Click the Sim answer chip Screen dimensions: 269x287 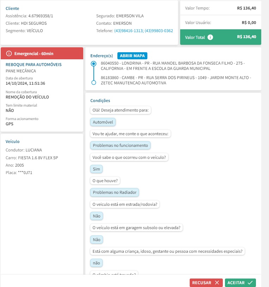96,169
